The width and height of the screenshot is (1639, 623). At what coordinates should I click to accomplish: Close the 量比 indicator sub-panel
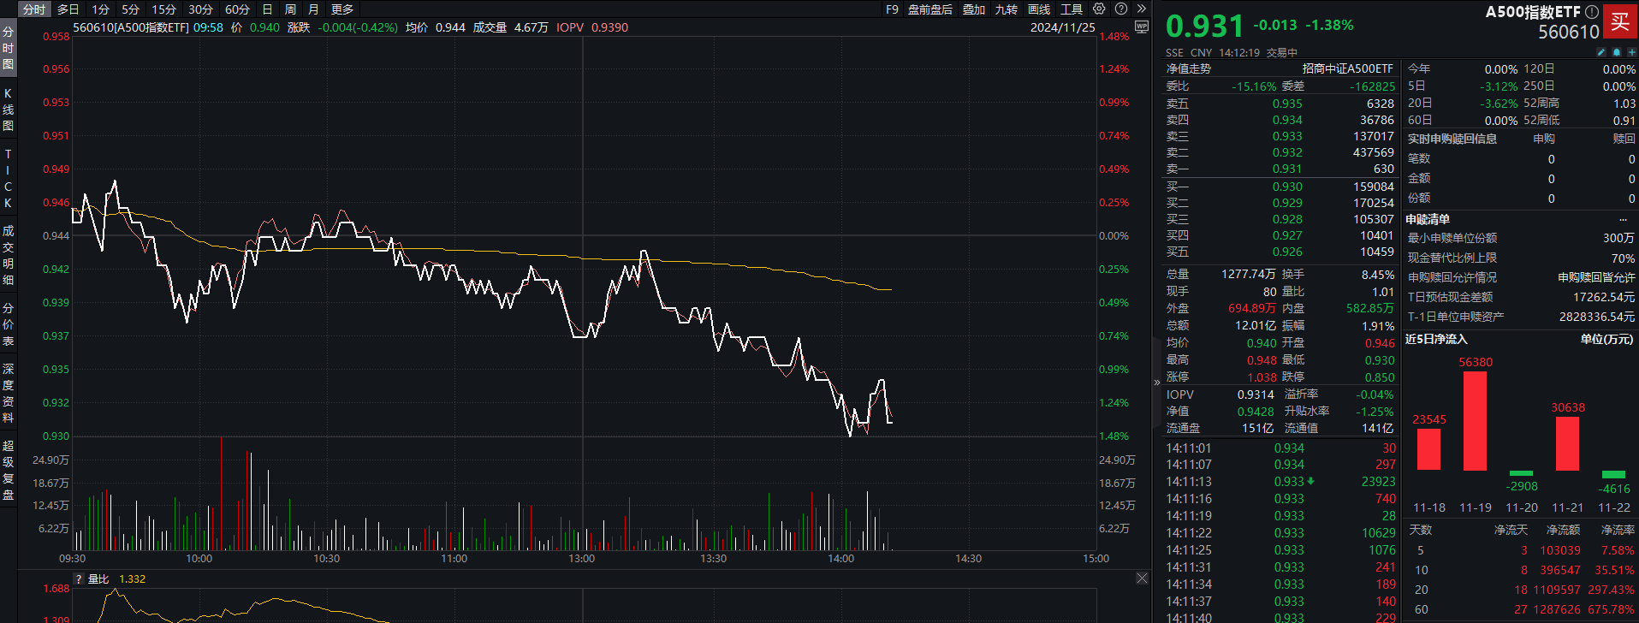coord(1142,578)
